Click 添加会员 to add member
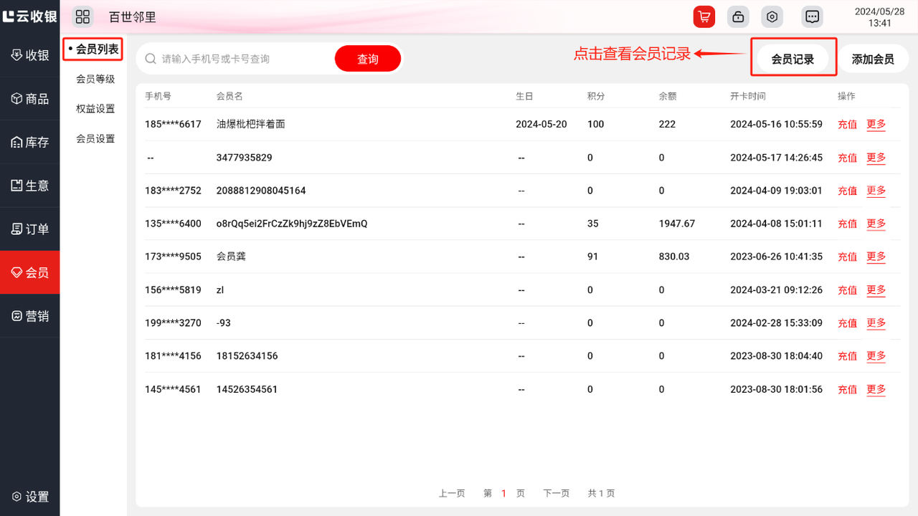Image resolution: width=918 pixels, height=516 pixels. point(873,59)
